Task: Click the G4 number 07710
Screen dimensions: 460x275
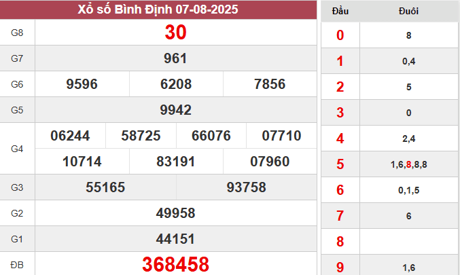Action: [281, 136]
